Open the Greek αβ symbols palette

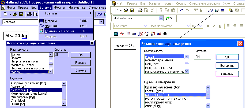[x=159, y=34]
